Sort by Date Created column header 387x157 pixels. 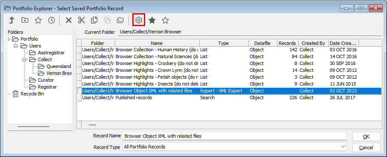click(x=344, y=43)
